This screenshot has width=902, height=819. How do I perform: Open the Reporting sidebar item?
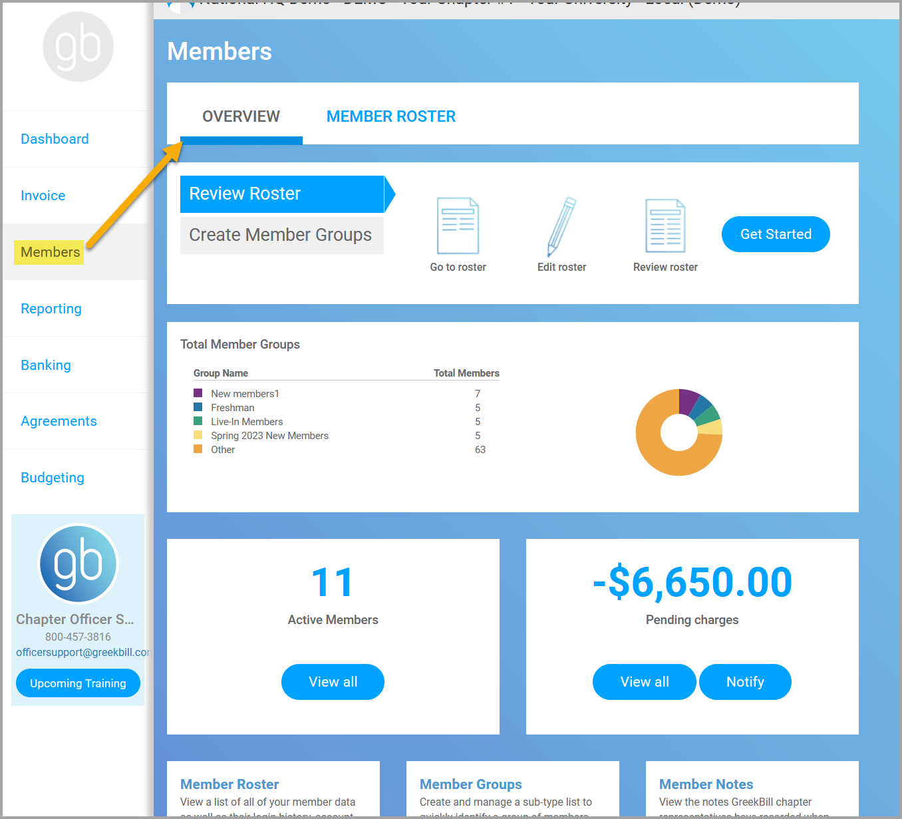(x=51, y=309)
